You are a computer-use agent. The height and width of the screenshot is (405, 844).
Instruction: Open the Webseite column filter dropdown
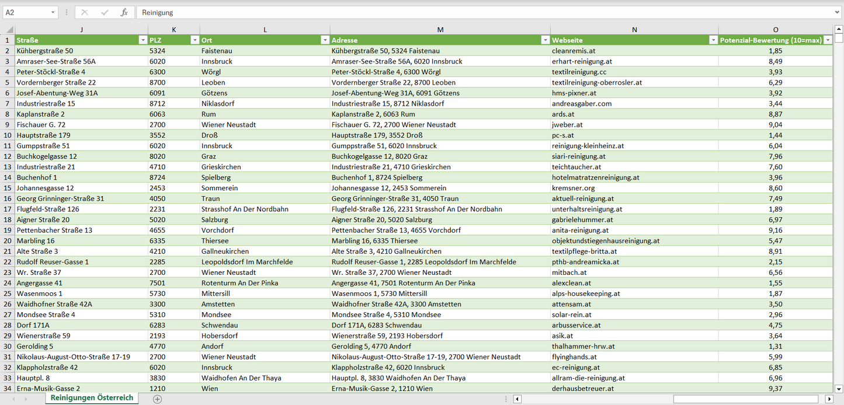(x=713, y=40)
